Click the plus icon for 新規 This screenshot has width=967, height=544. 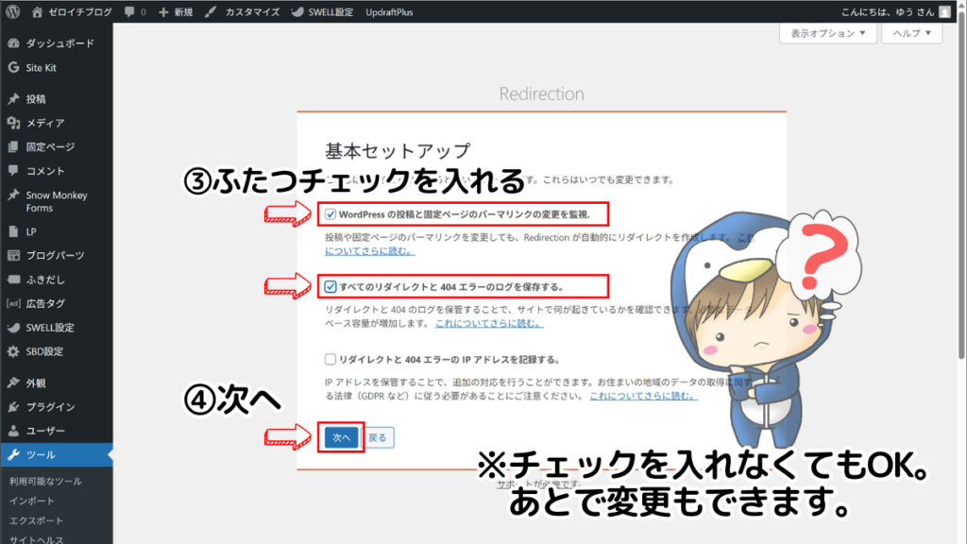coord(163,11)
